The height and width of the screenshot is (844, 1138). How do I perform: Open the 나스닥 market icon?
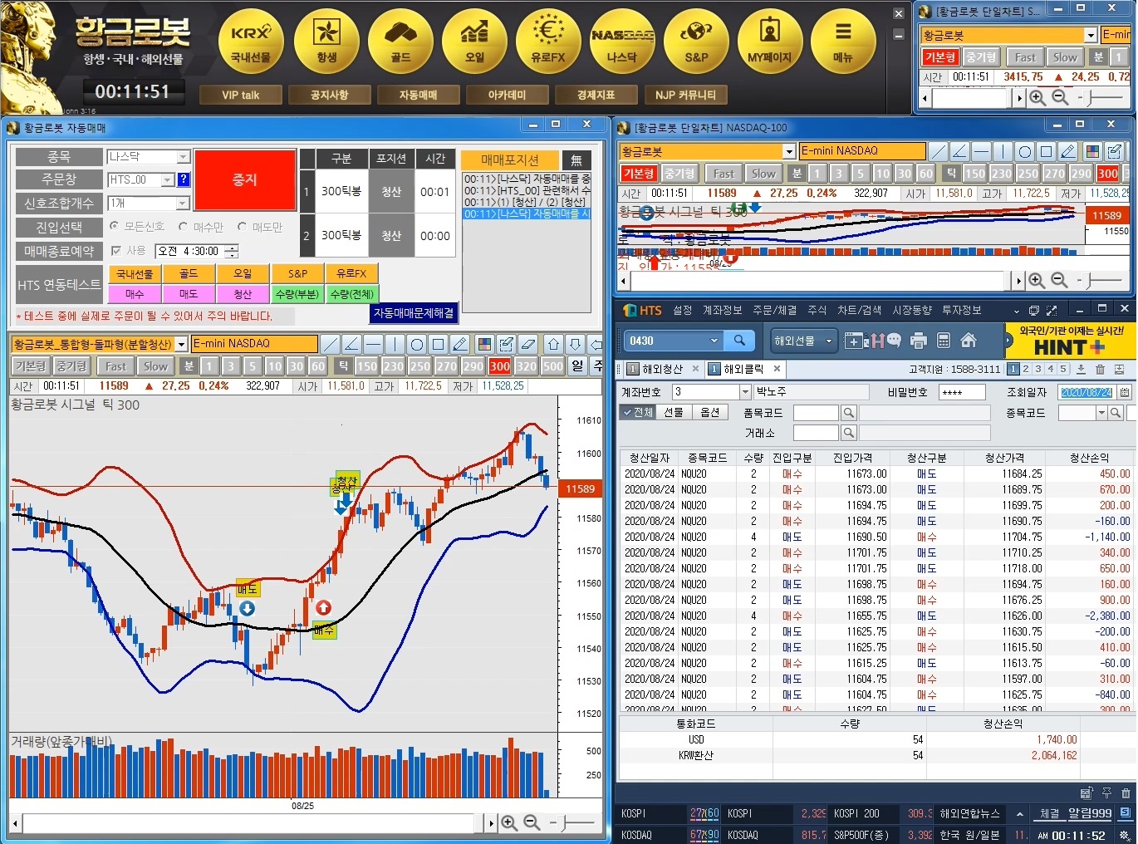point(622,40)
